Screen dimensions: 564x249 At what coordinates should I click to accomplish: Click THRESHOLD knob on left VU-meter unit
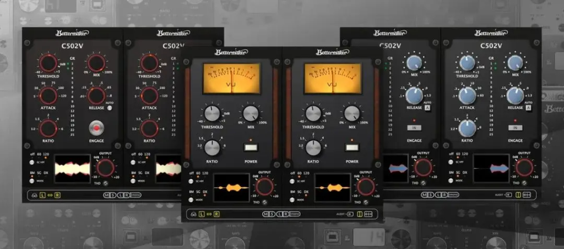pos(212,114)
